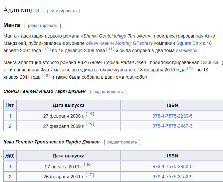Open ISBN 978-4-7575-2487-3 link

[x=172, y=126]
